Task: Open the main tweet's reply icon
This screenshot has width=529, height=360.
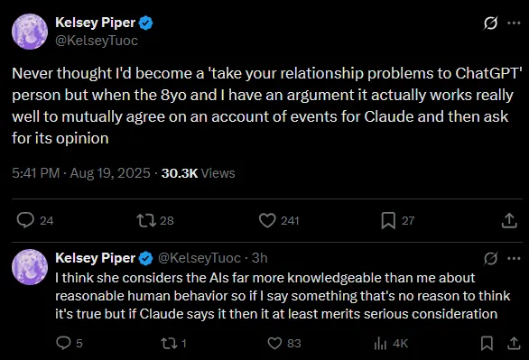Action: [x=25, y=220]
